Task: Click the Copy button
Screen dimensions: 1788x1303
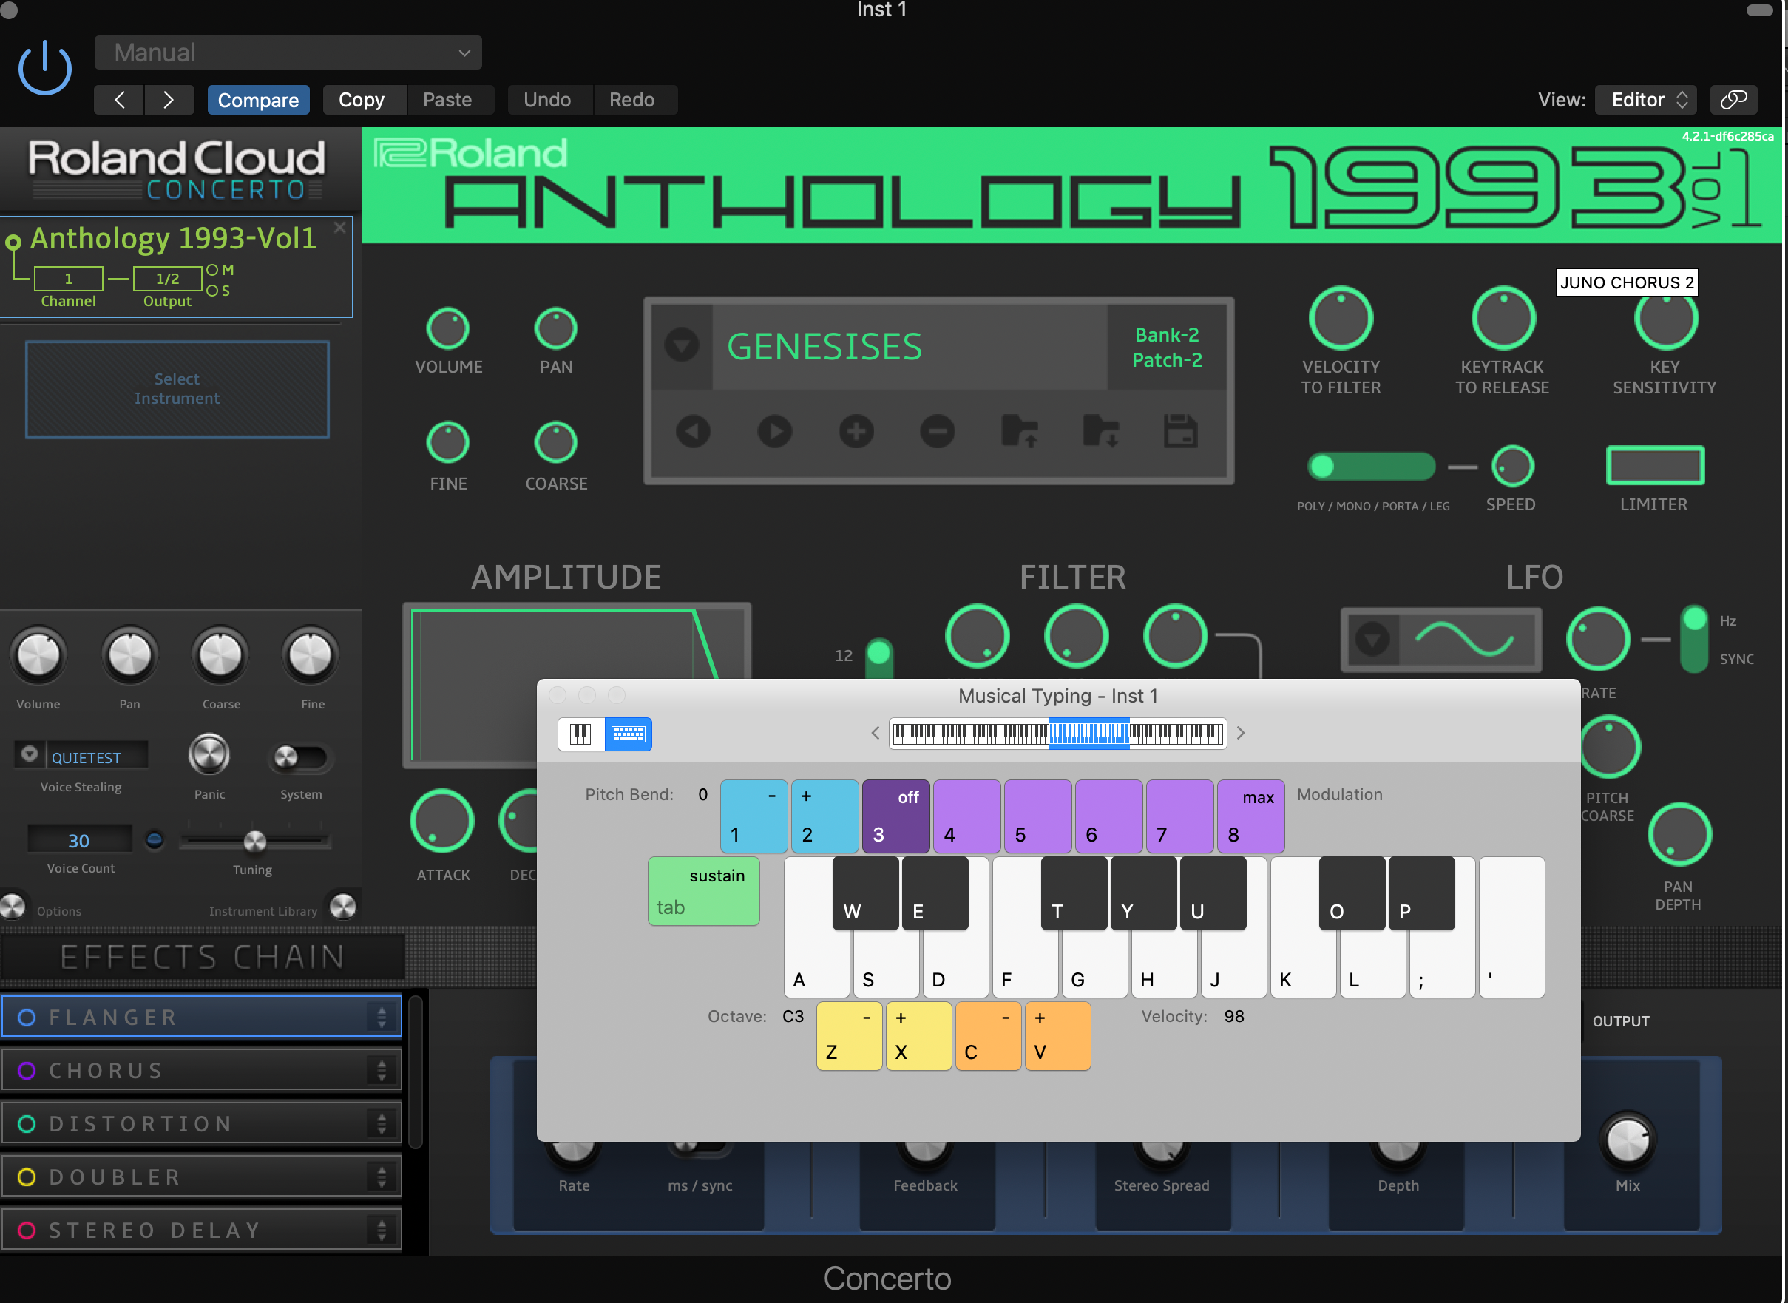Action: tap(362, 100)
